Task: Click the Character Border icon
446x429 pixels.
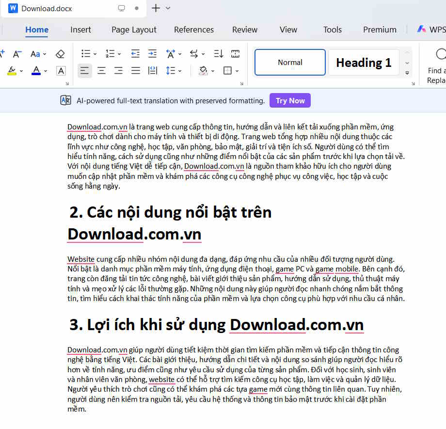Action: coord(61,71)
